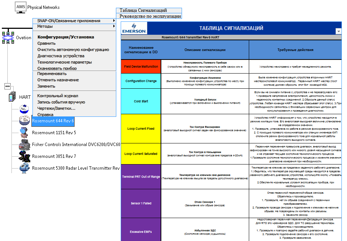The height and width of the screenshot is (241, 347).
Task: Select Rosemount 1151 Rev 5 tree label
Action: pyautogui.click(x=54, y=133)
